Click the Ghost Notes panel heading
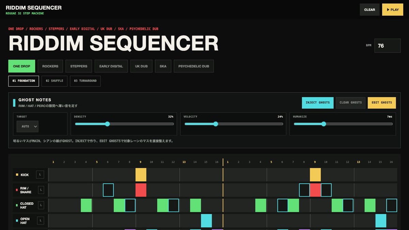409x230 pixels. pos(35,100)
